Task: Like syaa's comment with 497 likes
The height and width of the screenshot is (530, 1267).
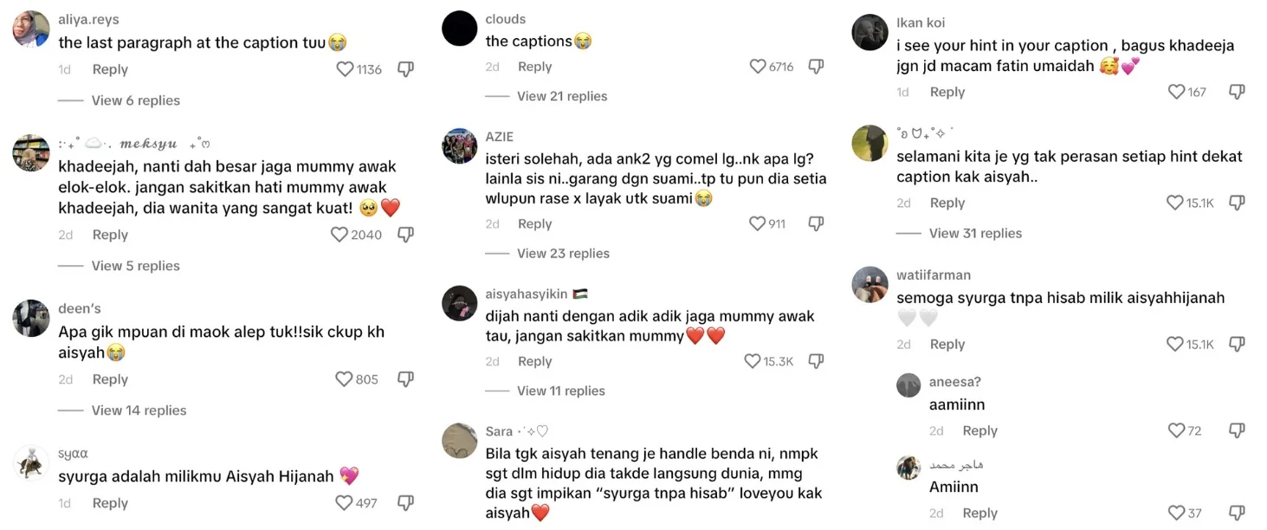Action: pyautogui.click(x=344, y=503)
